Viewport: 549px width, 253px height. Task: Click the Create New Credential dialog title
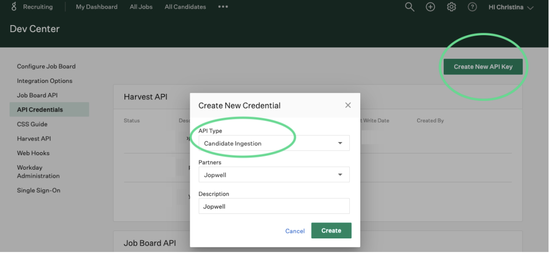point(239,105)
